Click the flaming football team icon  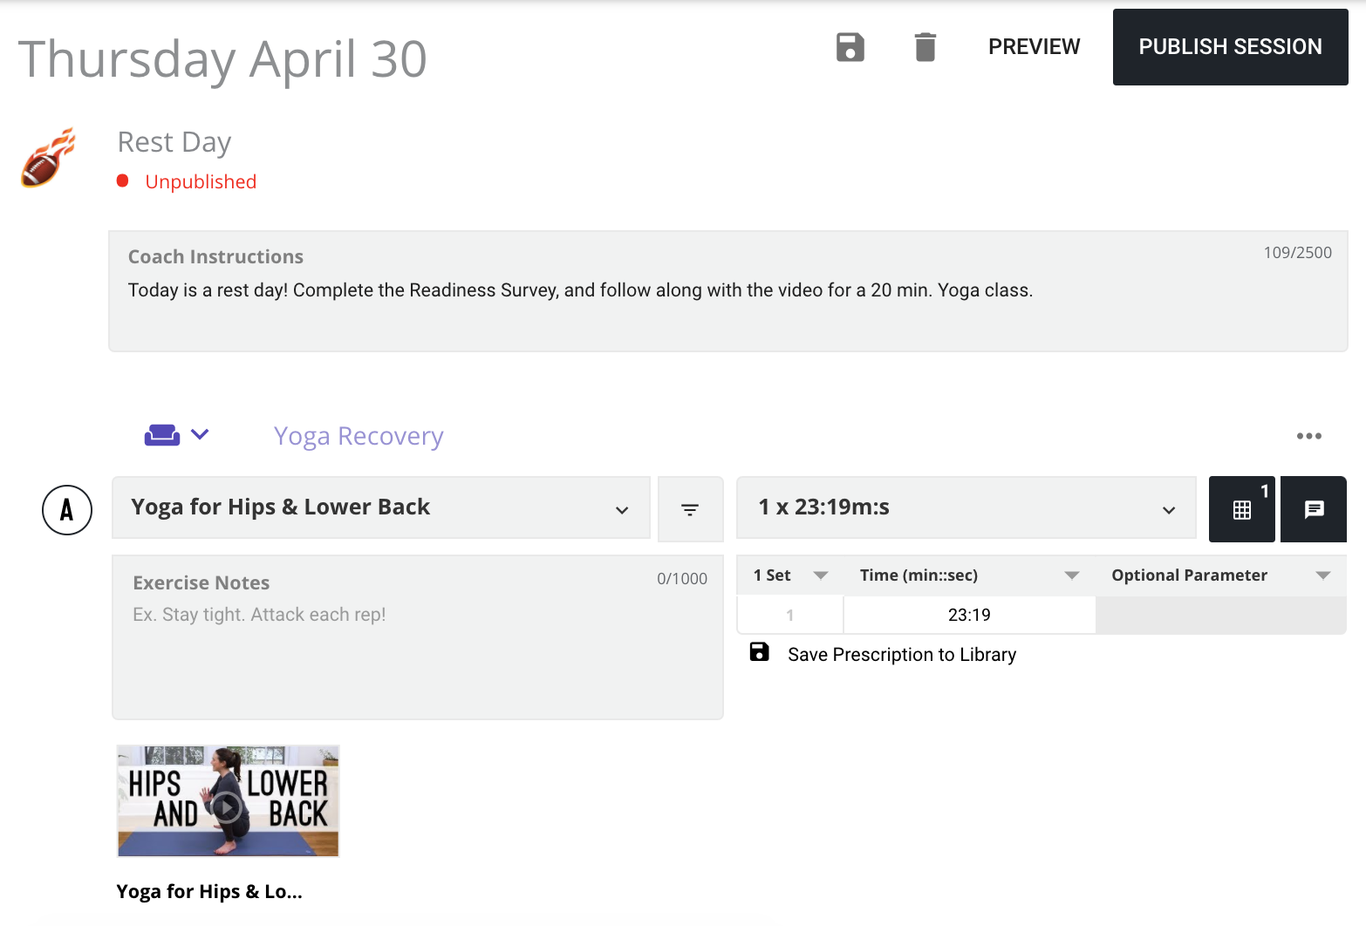click(49, 158)
